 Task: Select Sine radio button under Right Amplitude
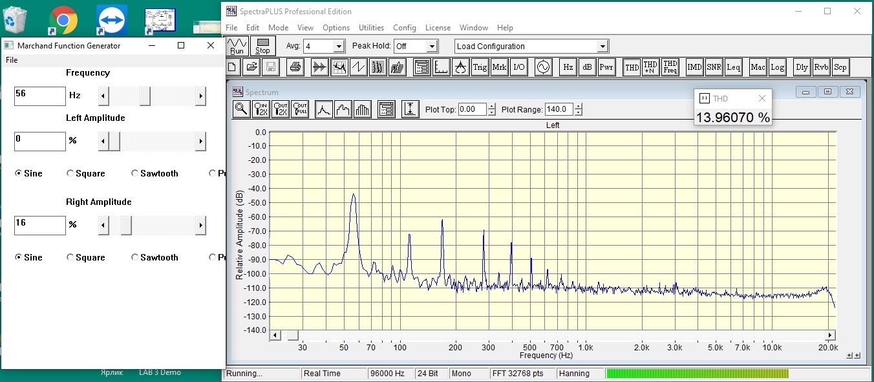pyautogui.click(x=28, y=257)
